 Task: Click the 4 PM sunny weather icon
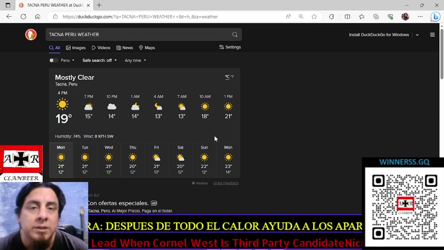tap(62, 104)
